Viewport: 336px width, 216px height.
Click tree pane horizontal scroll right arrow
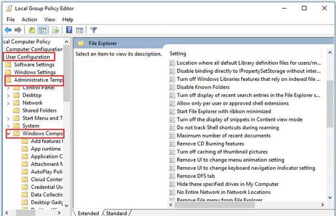[x=59, y=213]
